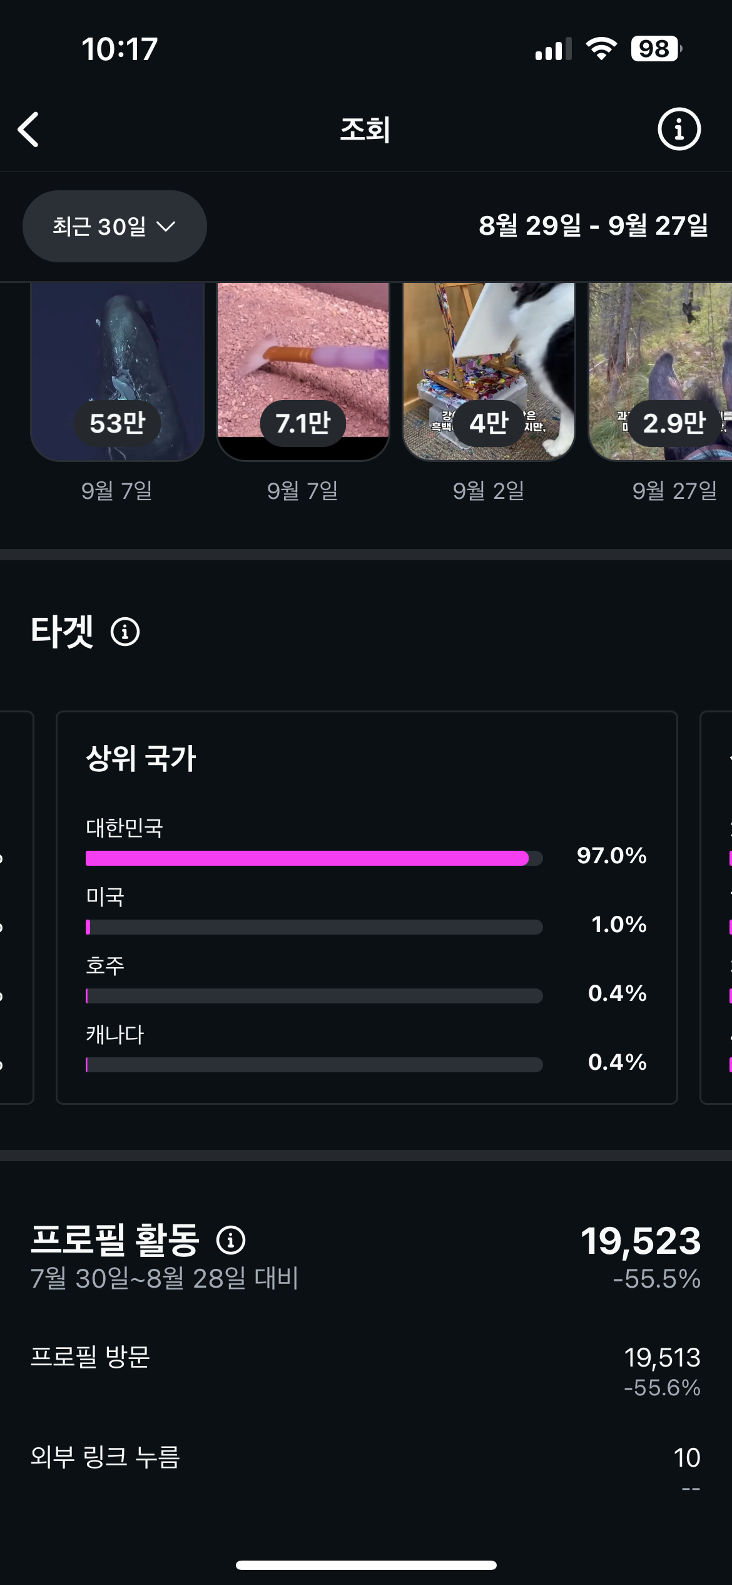This screenshot has width=732, height=1585.
Task: Open pink sand thumbnail with 7.1만 views
Action: 303,371
